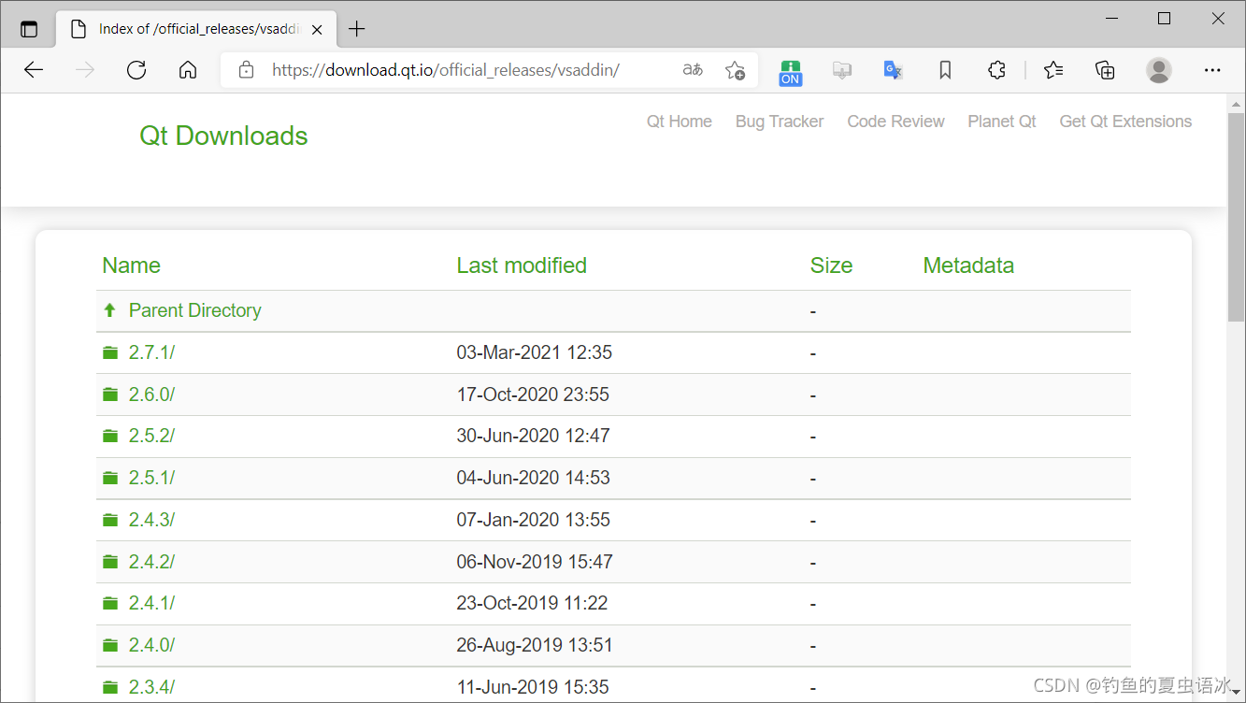Open the 2.4.2/ folder link

(x=151, y=562)
